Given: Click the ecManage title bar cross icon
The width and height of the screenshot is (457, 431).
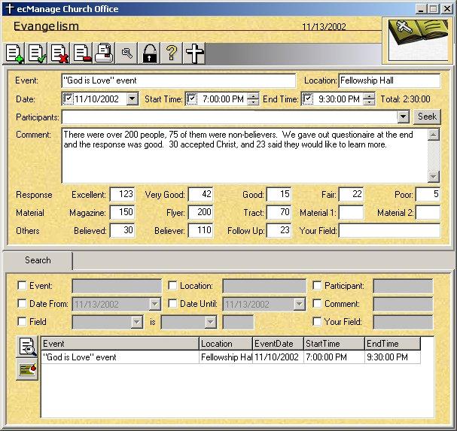Looking at the screenshot, I should (10, 8).
